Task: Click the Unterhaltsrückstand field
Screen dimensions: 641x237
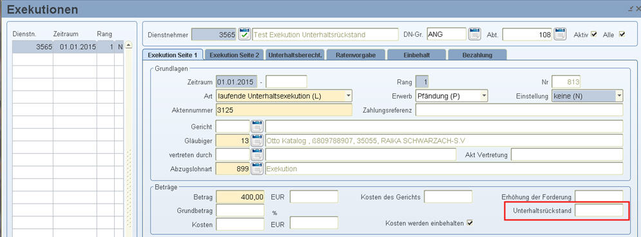Action: click(599, 211)
